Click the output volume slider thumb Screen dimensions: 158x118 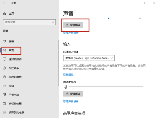pyautogui.click(x=109, y=18)
